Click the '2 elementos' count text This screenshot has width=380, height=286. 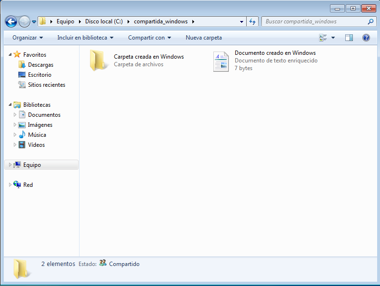point(58,264)
